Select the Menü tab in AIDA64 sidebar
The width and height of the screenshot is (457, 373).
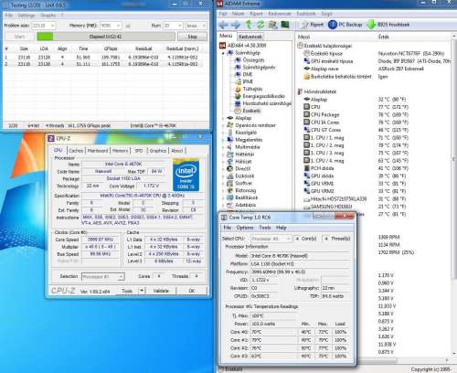(x=226, y=36)
